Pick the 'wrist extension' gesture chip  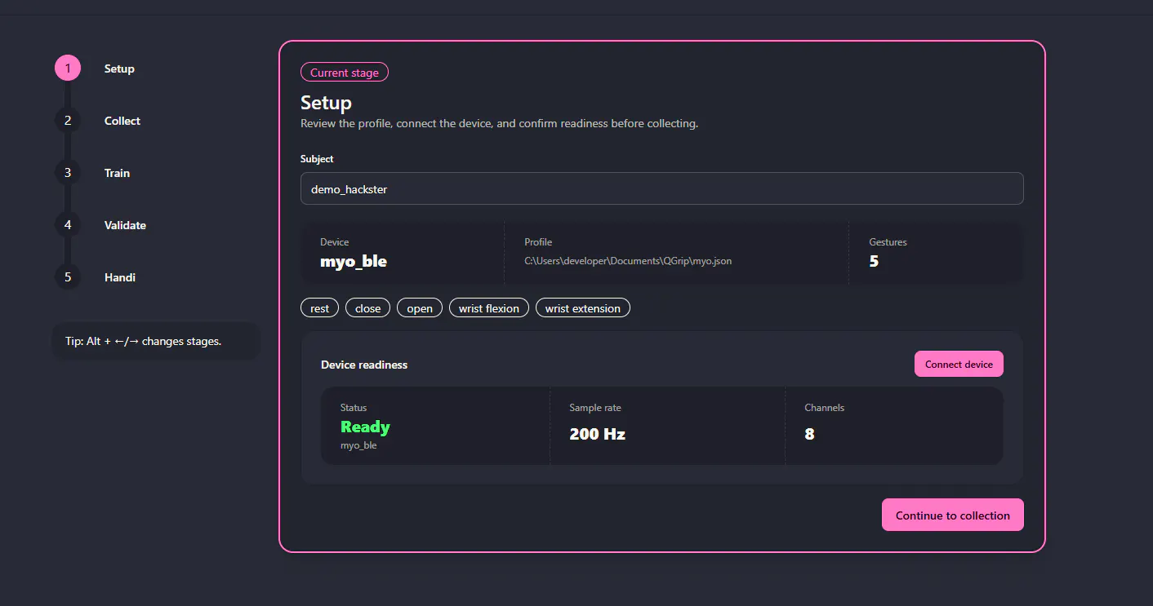[x=583, y=308]
